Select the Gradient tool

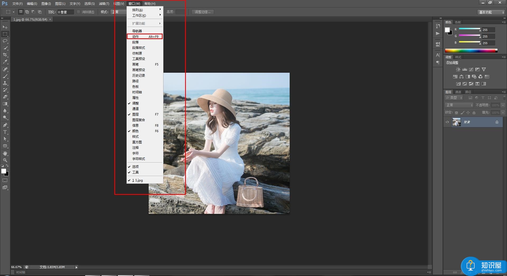pos(5,104)
